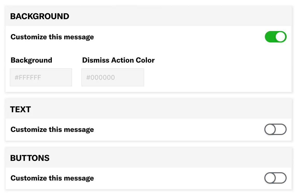Click the BUTTONS section header
The width and height of the screenshot is (297, 195).
(30, 158)
